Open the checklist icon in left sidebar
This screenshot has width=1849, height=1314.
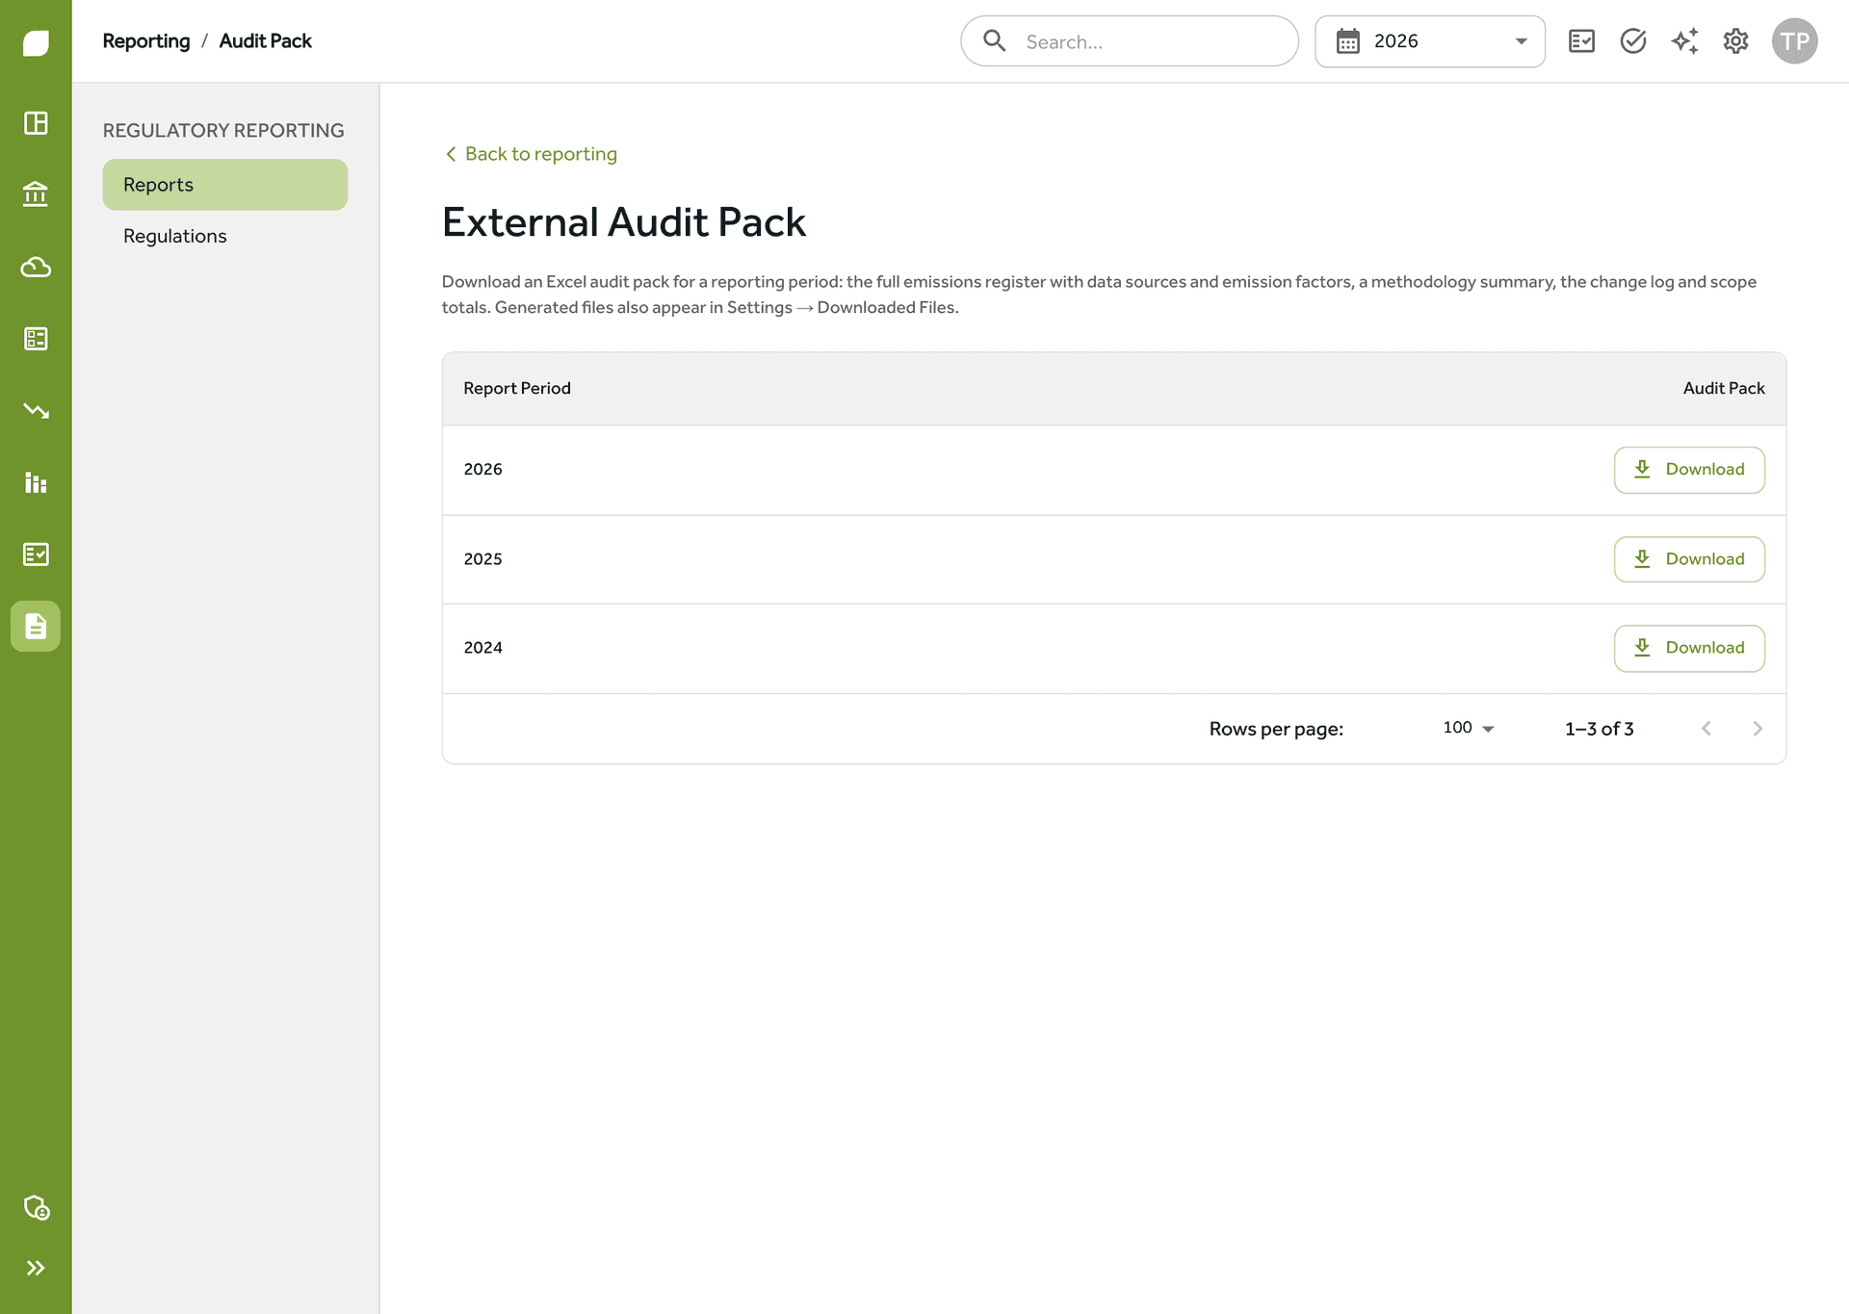coord(36,554)
